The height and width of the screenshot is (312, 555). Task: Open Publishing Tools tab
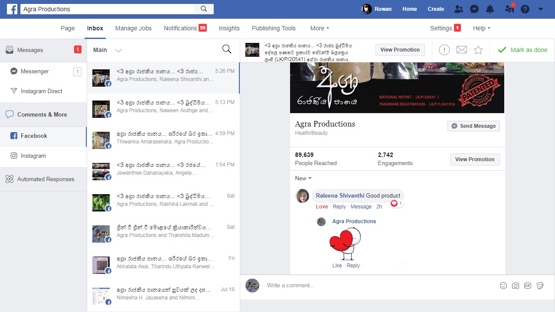tap(274, 28)
